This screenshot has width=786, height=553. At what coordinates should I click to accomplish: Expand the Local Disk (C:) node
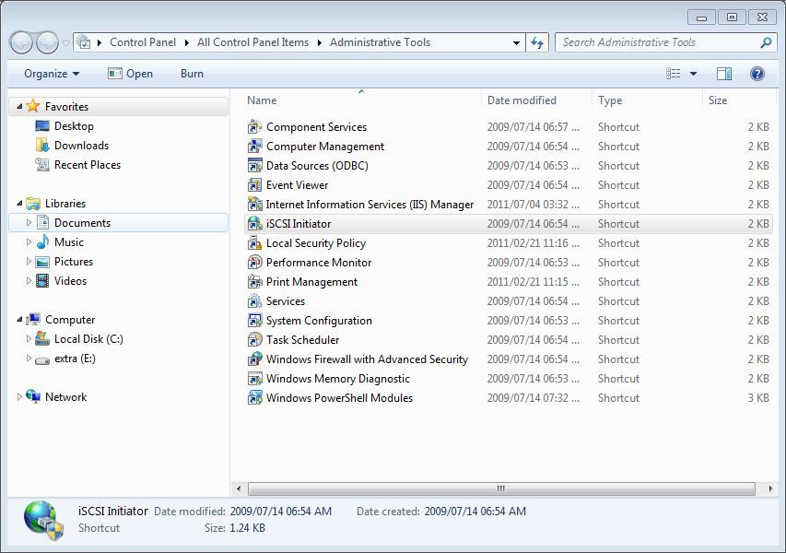tap(29, 338)
